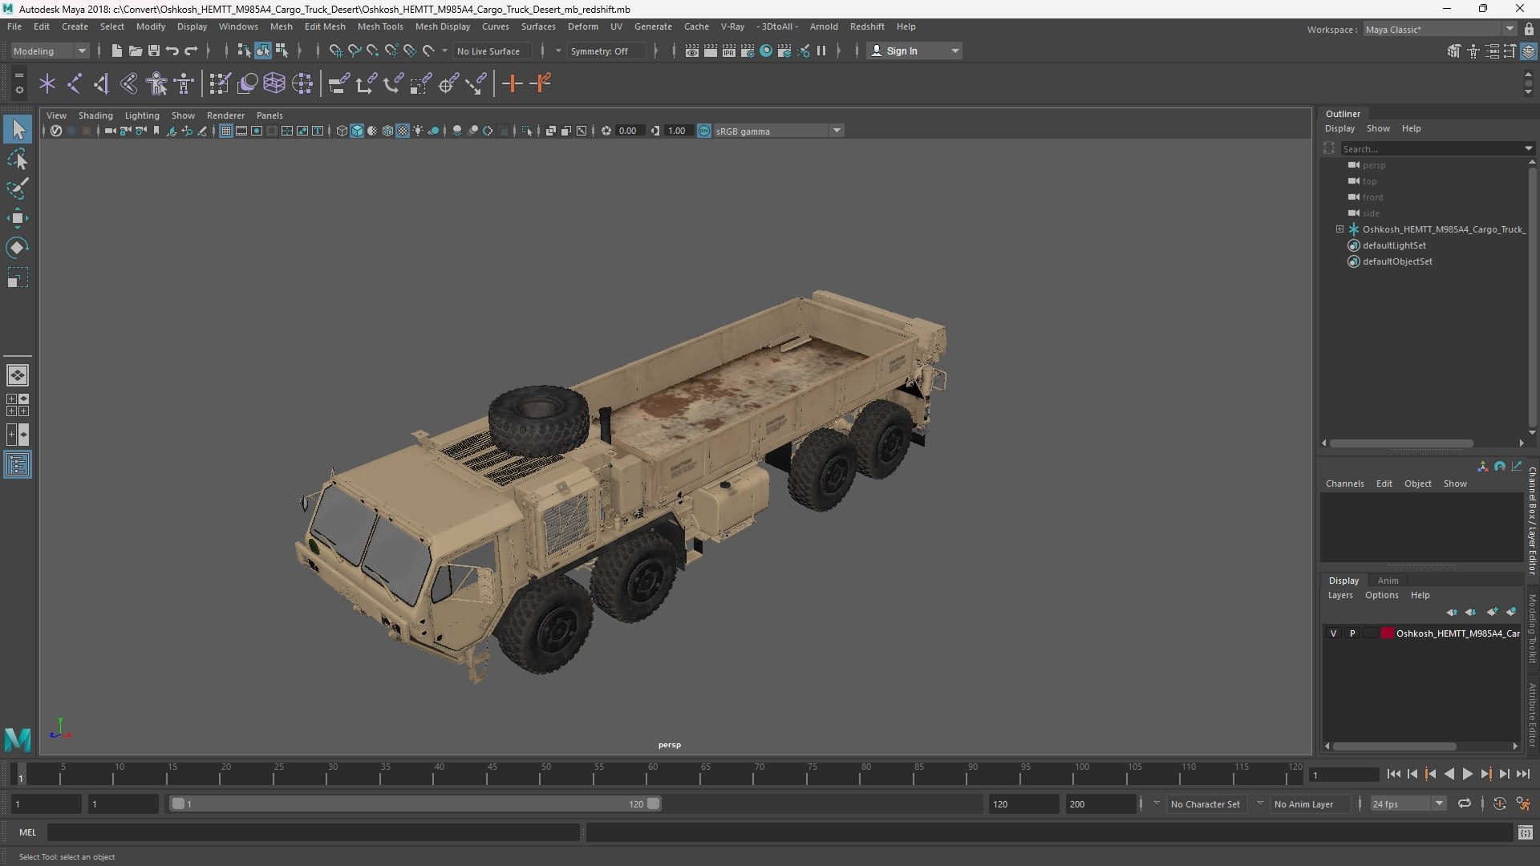This screenshot has width=1540, height=866.
Task: Click the Select tool arrow in the toolbox
Action: 18,129
